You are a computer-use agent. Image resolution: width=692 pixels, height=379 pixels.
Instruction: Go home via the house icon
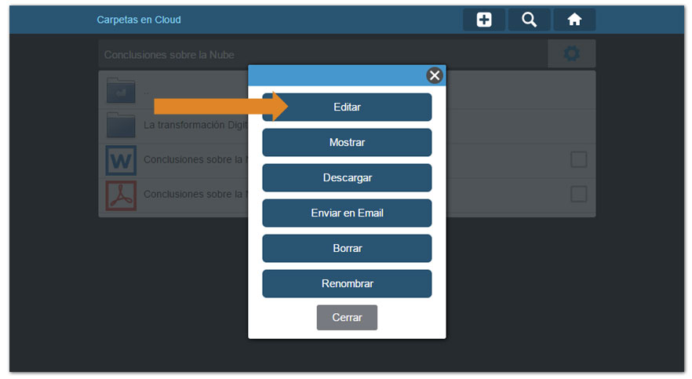574,20
